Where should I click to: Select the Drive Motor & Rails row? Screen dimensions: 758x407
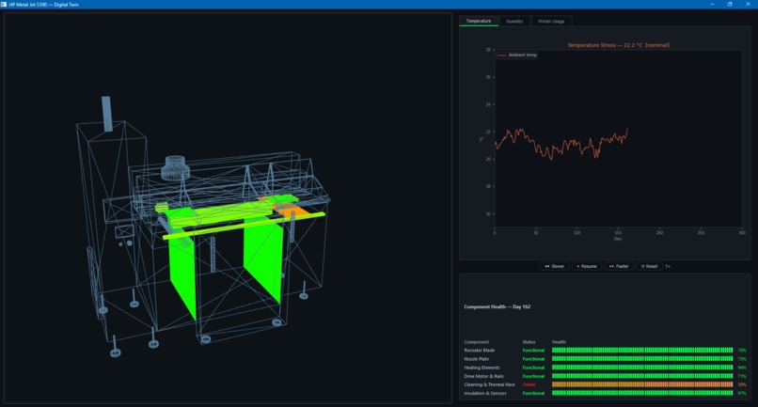[605, 376]
